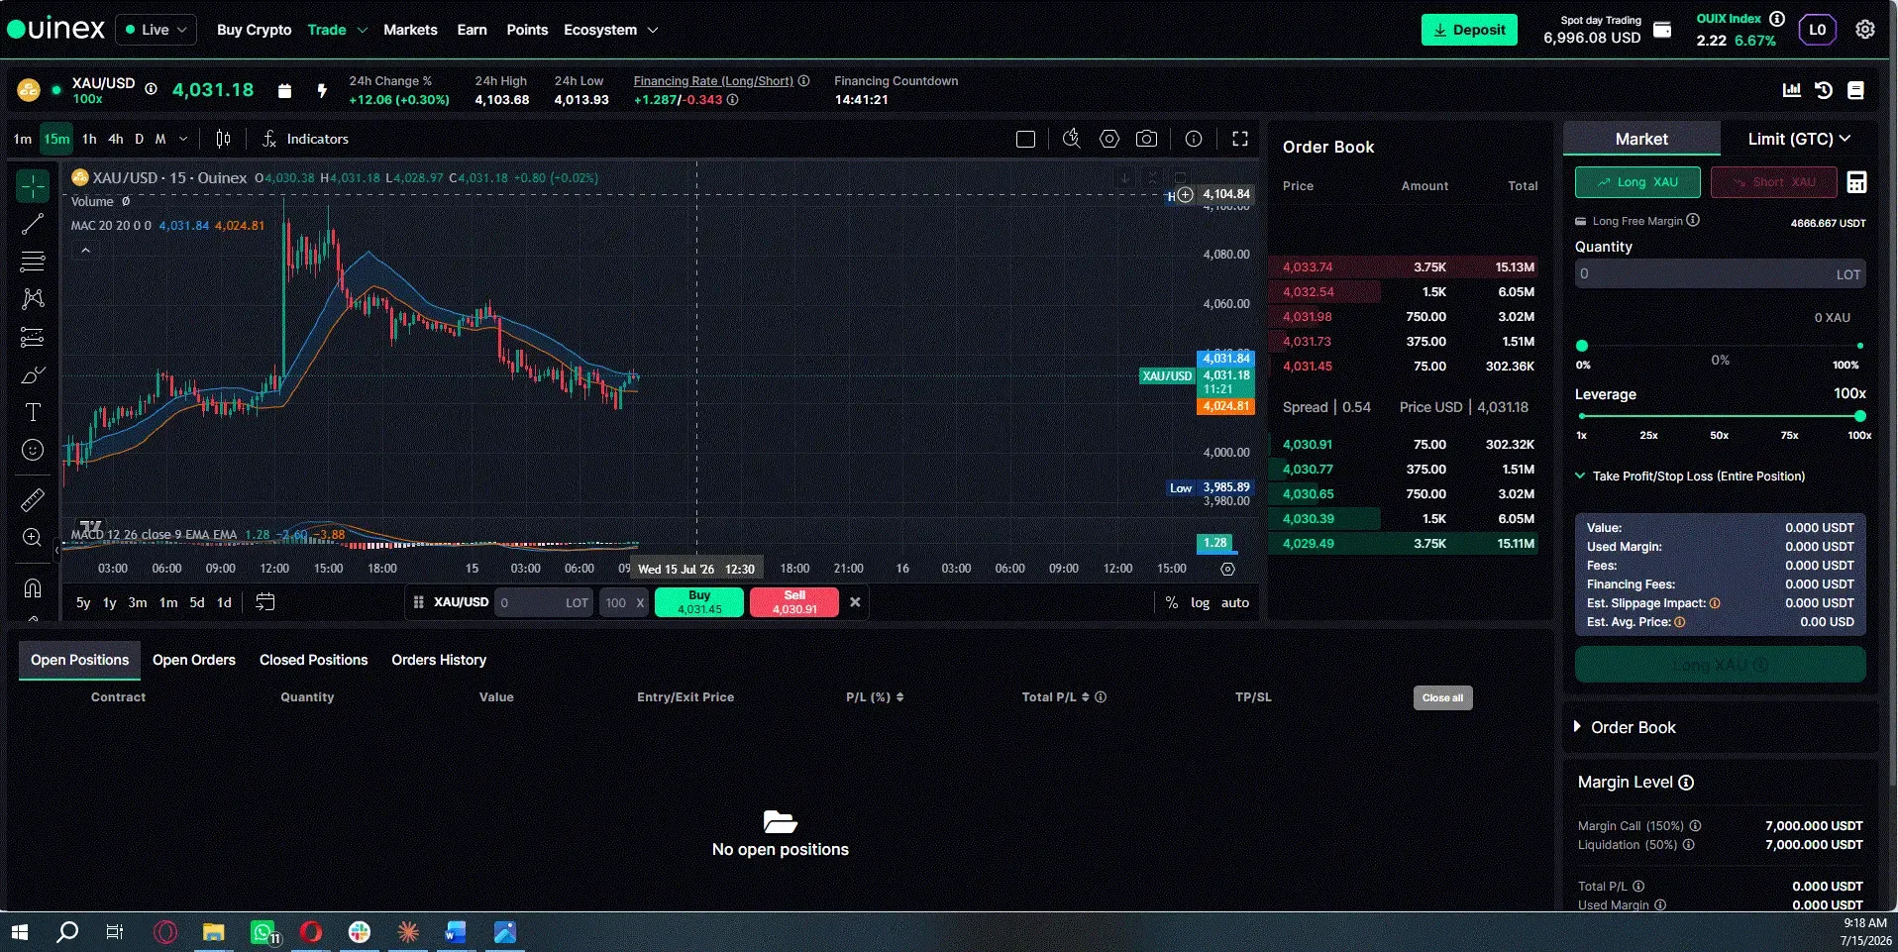Image resolution: width=1898 pixels, height=952 pixels.
Task: Adjust the leverage slider handle at 100x
Action: (1860, 416)
